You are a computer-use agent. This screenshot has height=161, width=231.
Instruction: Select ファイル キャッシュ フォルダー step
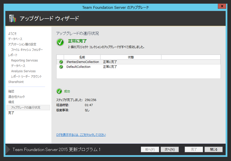27,50
